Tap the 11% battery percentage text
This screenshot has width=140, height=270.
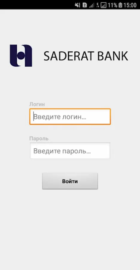(112, 5)
